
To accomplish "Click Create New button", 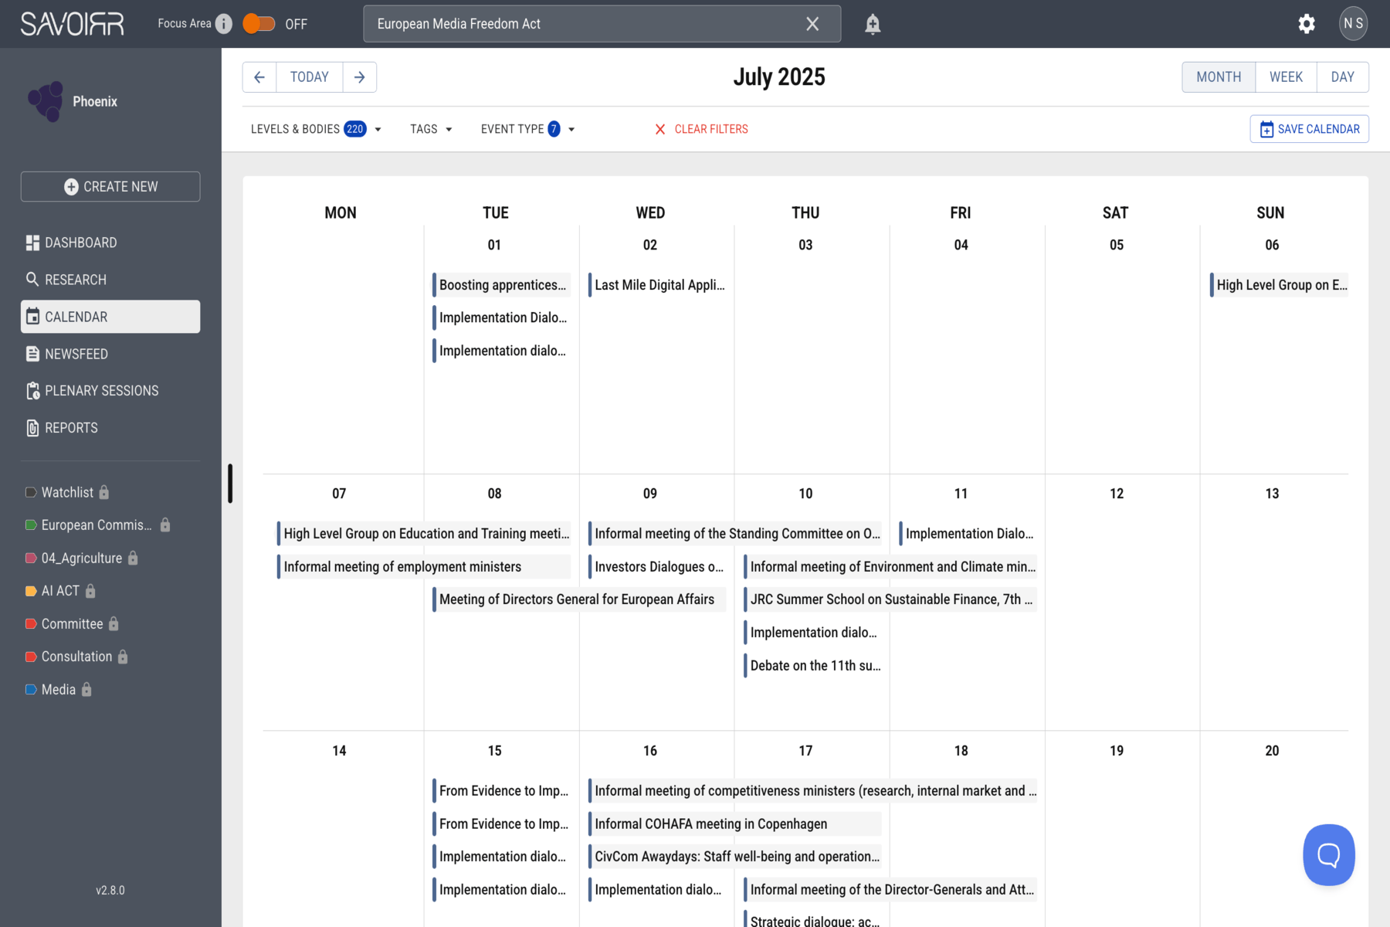I will click(110, 187).
